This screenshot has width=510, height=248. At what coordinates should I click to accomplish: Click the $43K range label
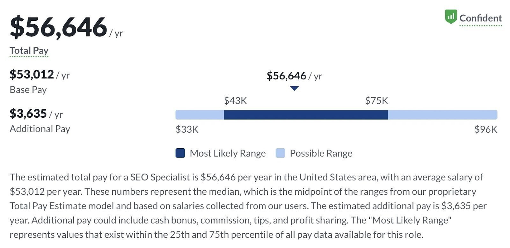235,101
